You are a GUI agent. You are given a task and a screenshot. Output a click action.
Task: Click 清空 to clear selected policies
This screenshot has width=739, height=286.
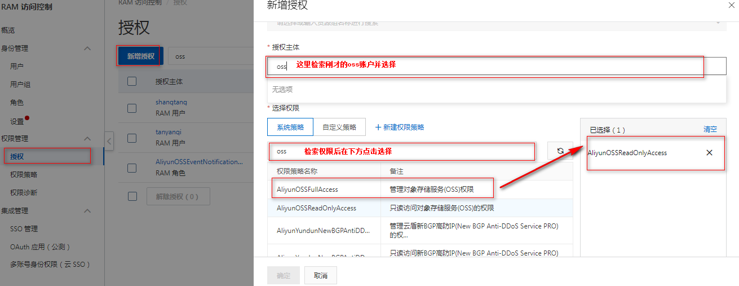[x=710, y=129]
